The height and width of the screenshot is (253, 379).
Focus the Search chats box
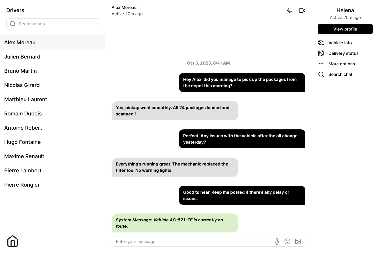[x=53, y=24]
